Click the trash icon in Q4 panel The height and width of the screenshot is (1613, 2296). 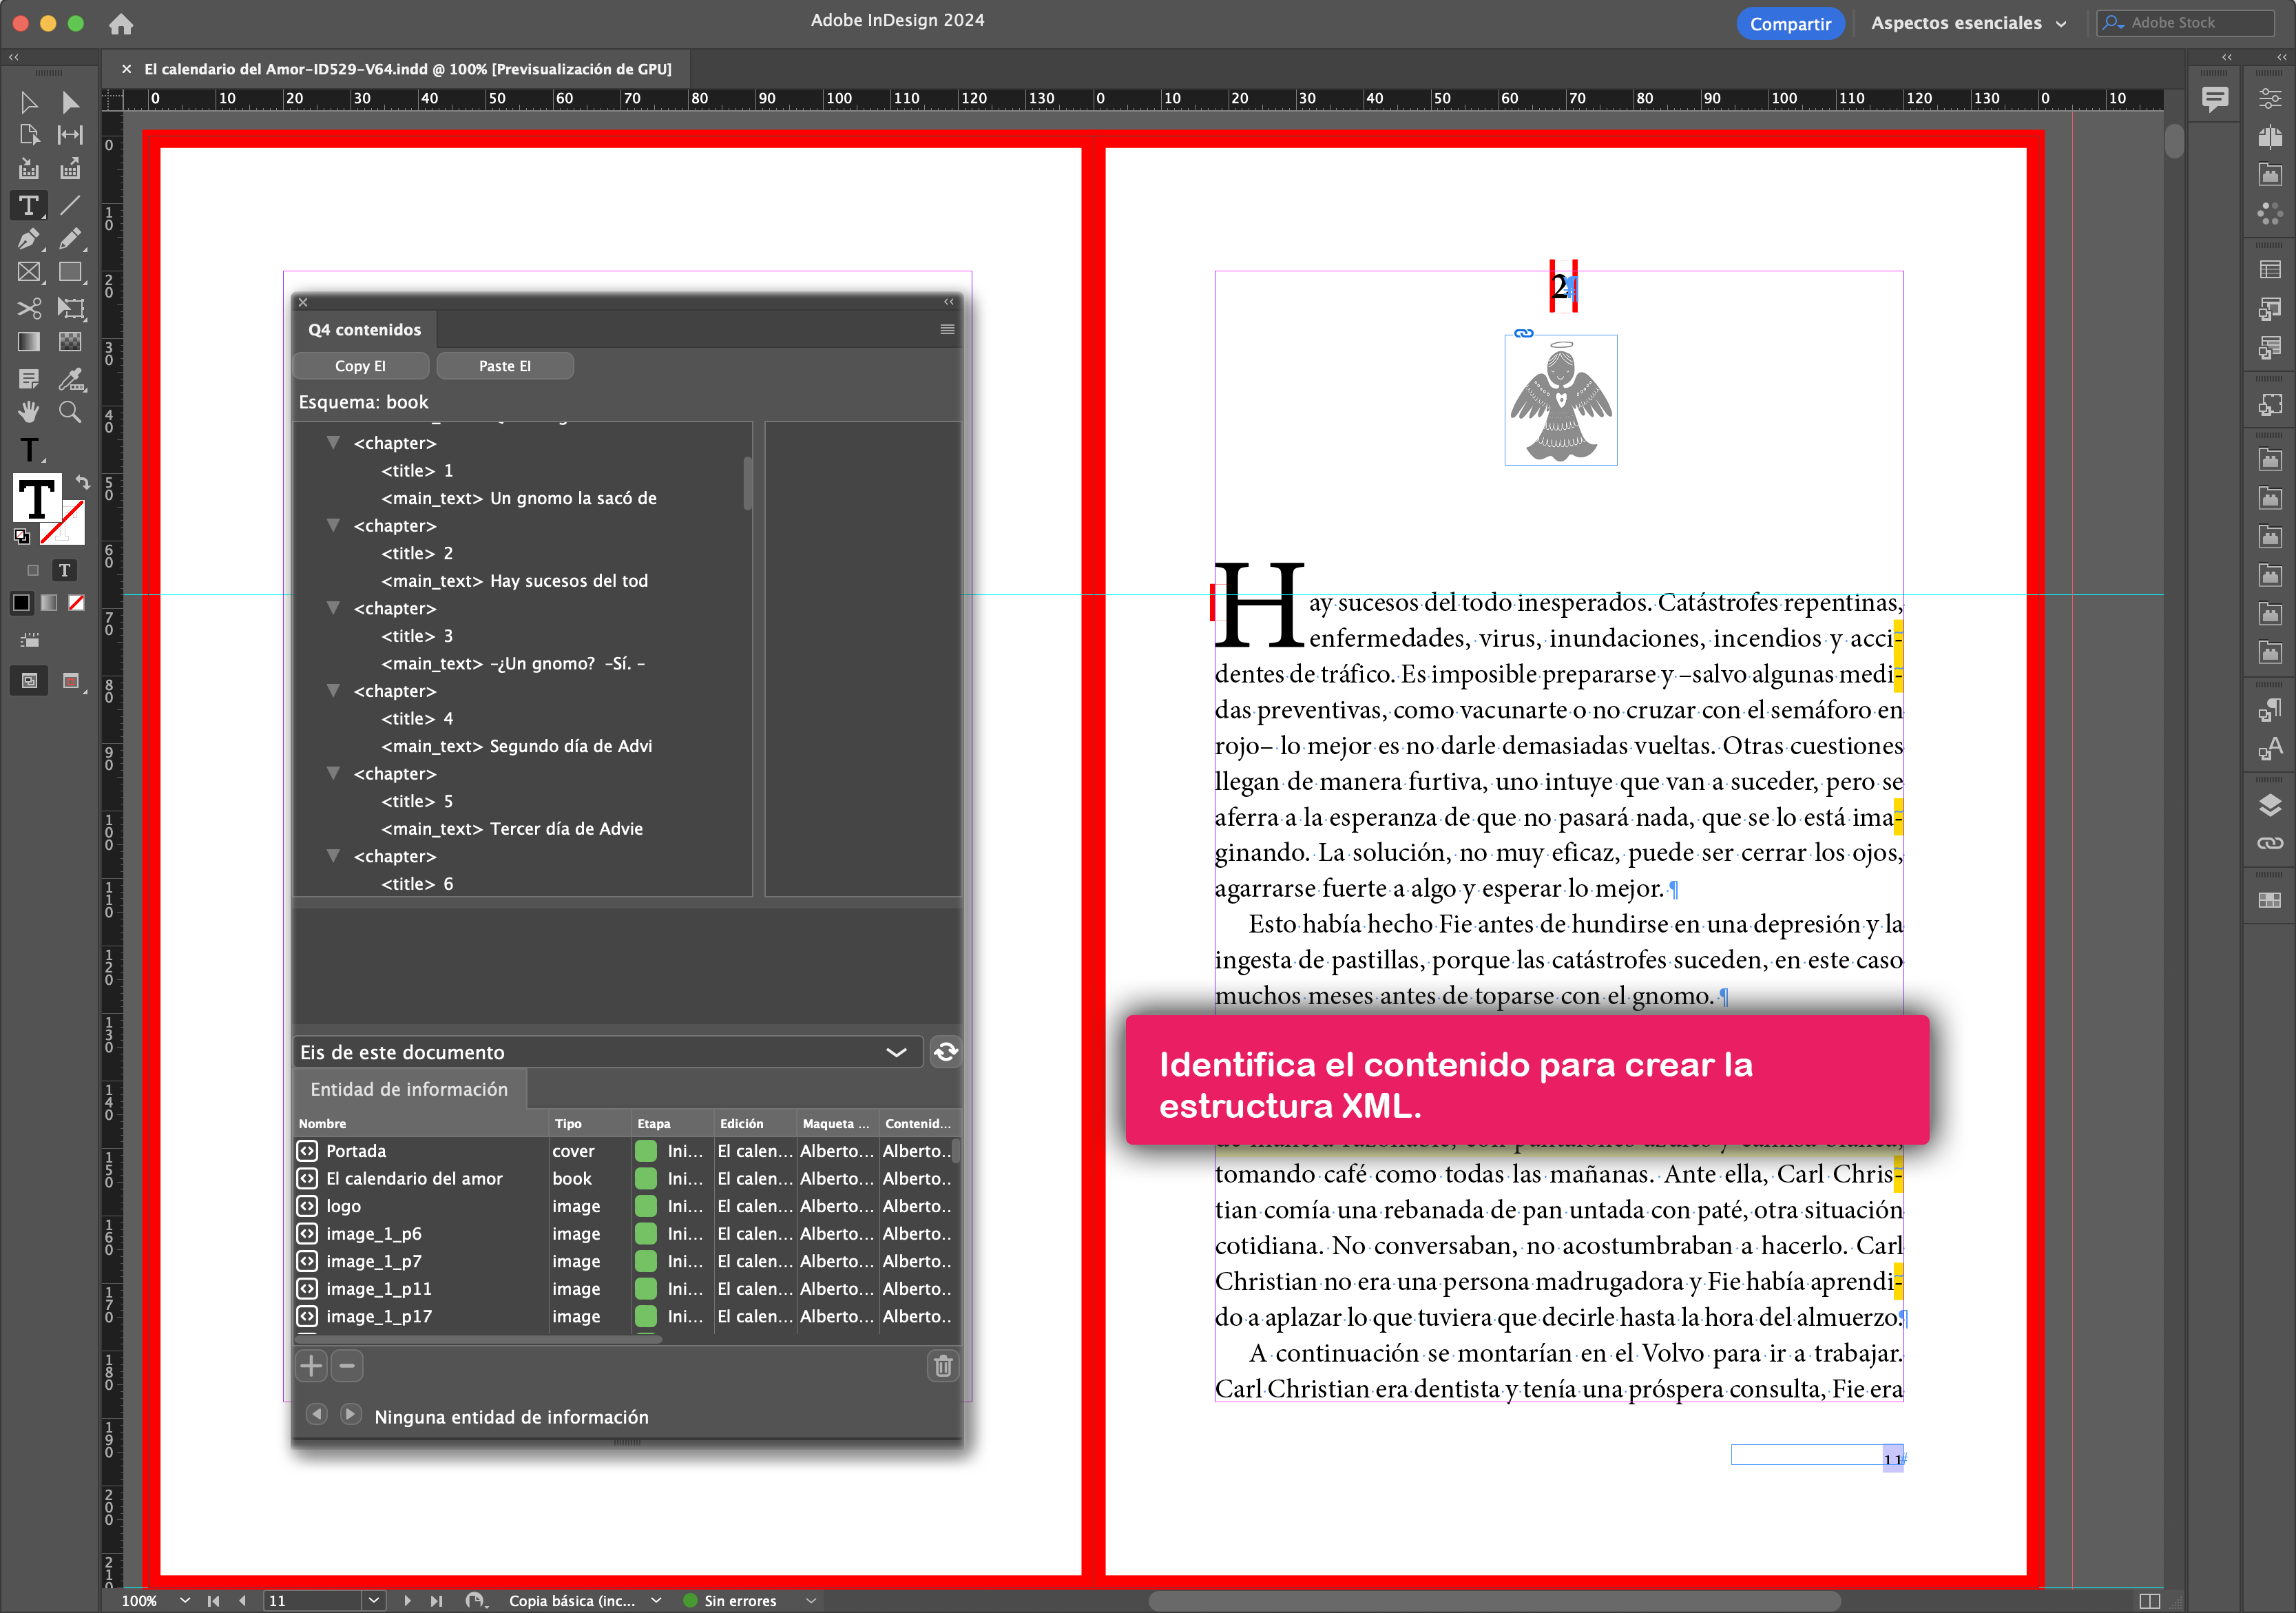coord(942,1366)
